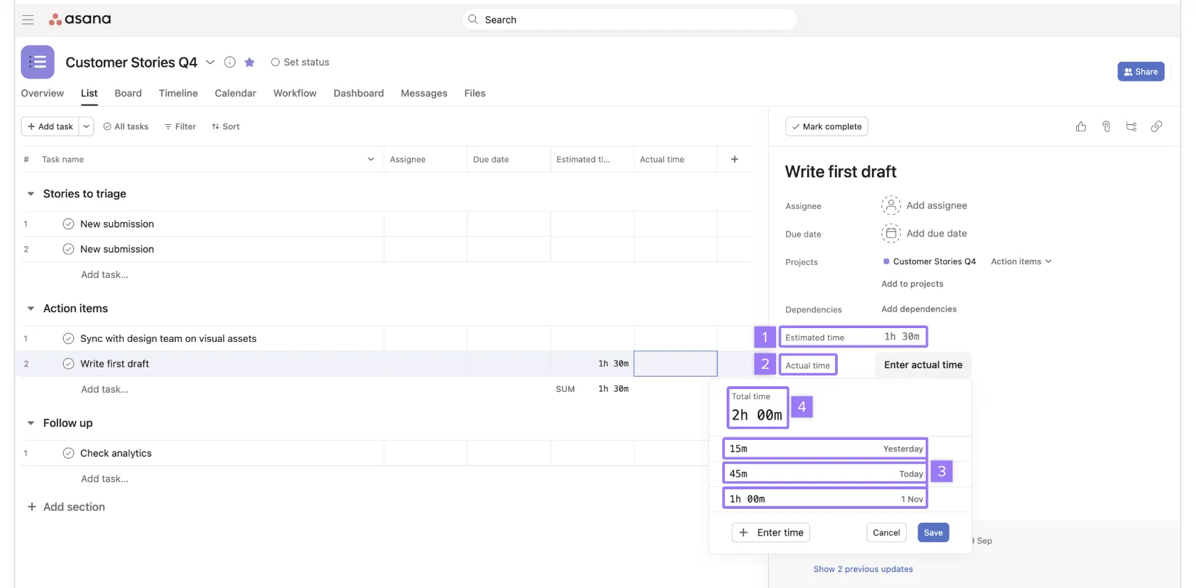
Task: Mark first New submission task complete
Action: click(68, 224)
